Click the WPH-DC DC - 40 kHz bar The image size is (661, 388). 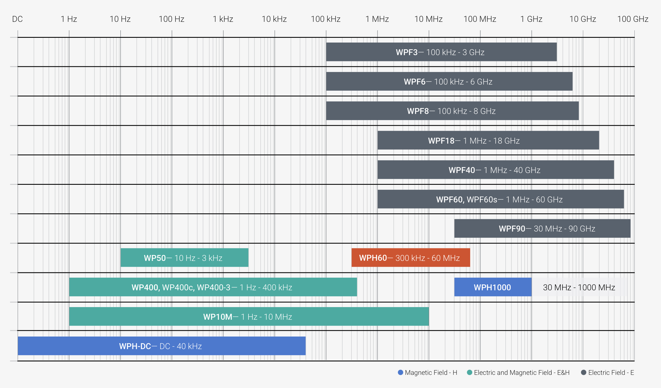pyautogui.click(x=161, y=346)
